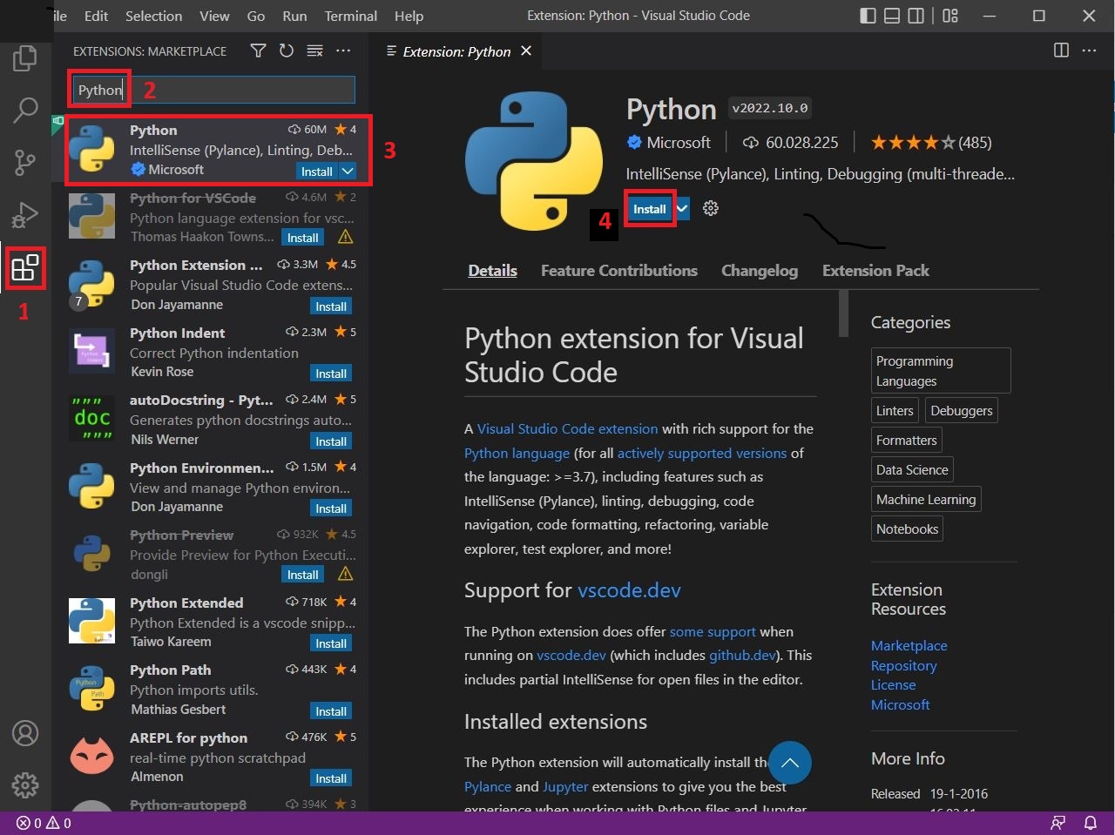The width and height of the screenshot is (1115, 835).
Task: Install Python Indent extension
Action: [x=331, y=374]
